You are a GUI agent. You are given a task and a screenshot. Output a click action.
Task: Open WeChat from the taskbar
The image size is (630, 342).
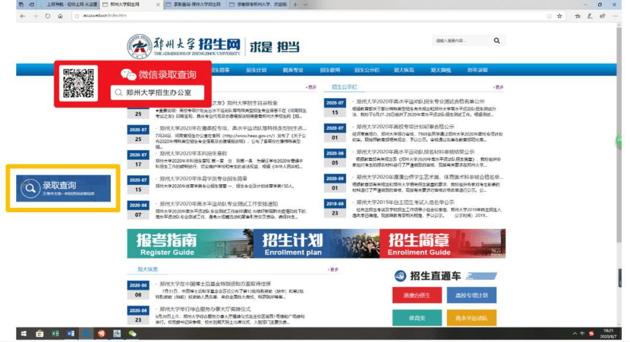(x=132, y=334)
